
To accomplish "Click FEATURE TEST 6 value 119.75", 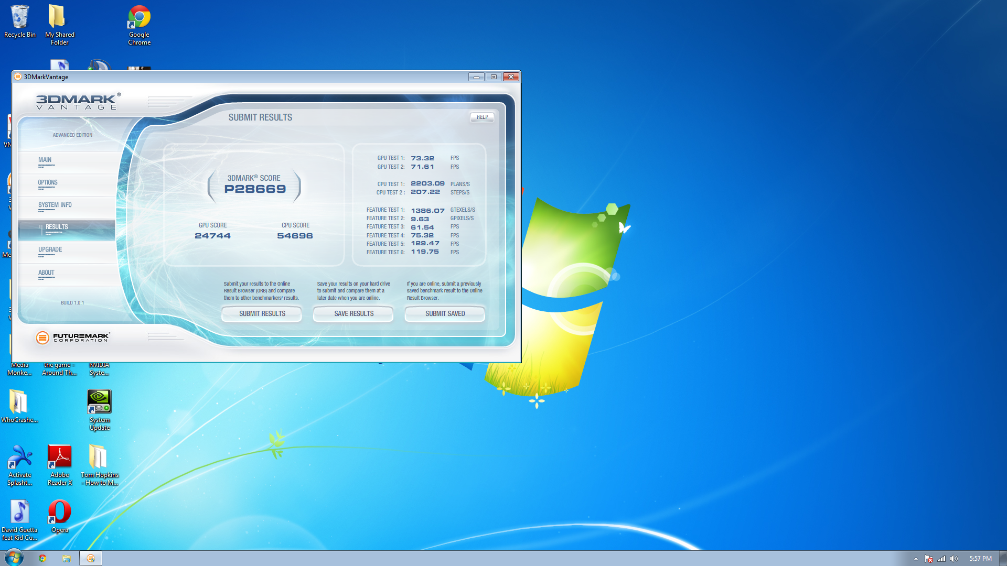I will click(x=425, y=252).
